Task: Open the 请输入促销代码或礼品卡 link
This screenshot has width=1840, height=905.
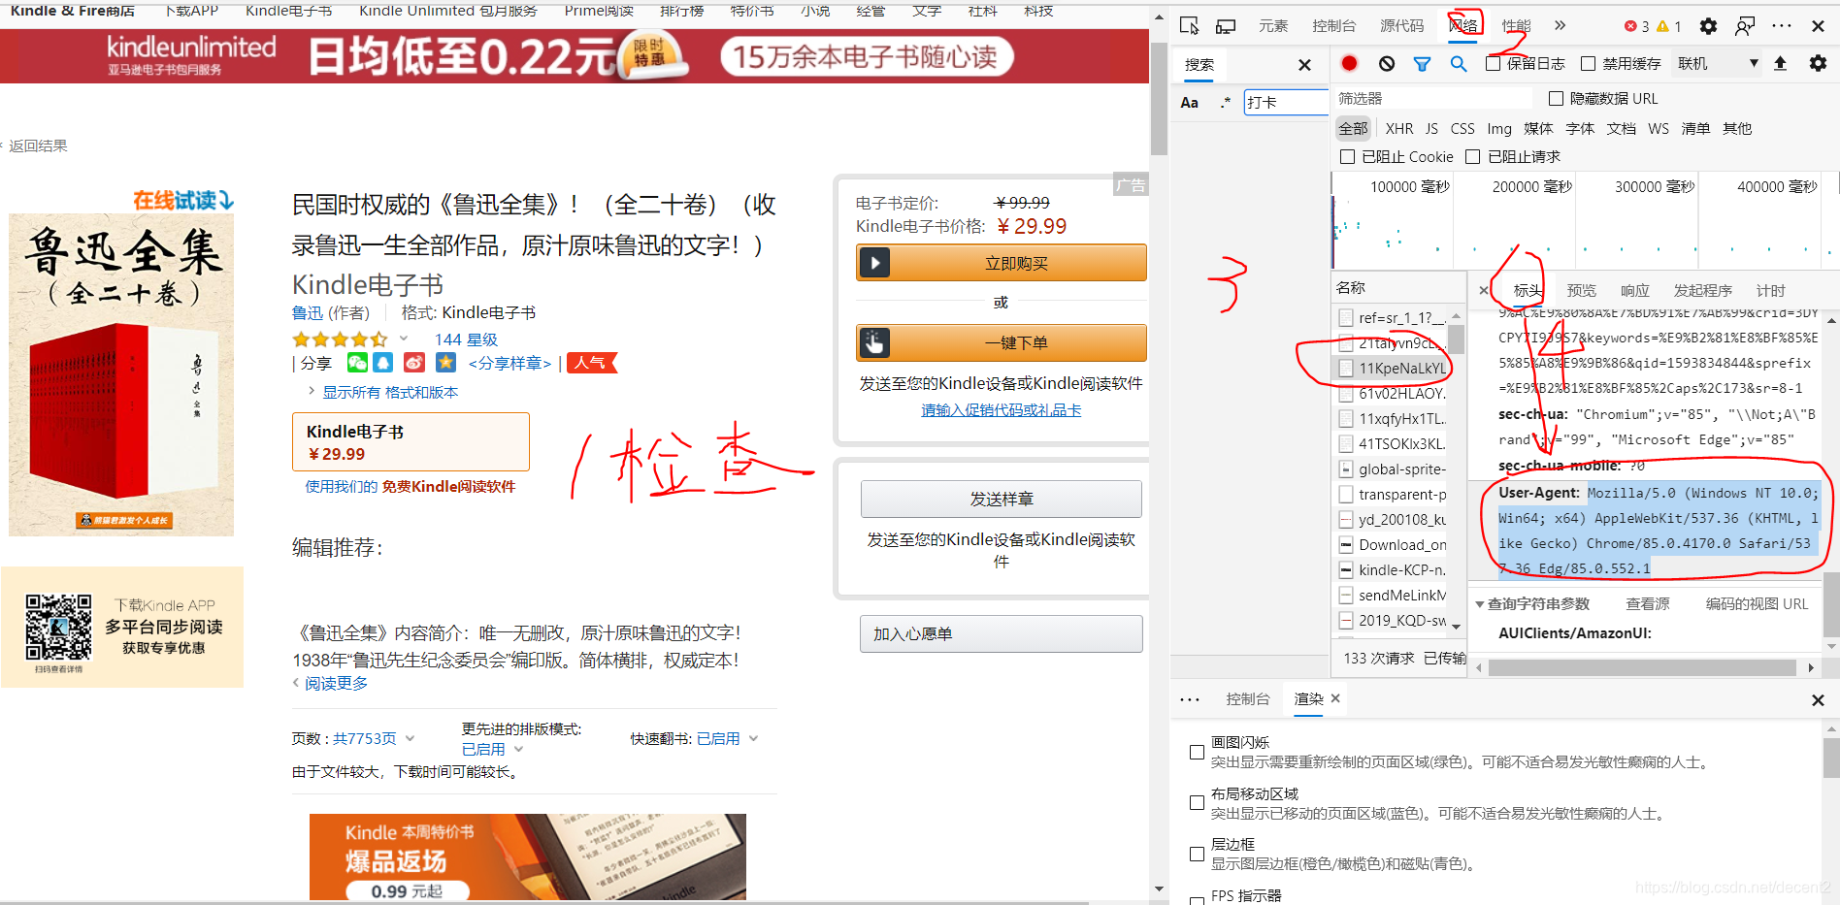Action: coord(1001,409)
